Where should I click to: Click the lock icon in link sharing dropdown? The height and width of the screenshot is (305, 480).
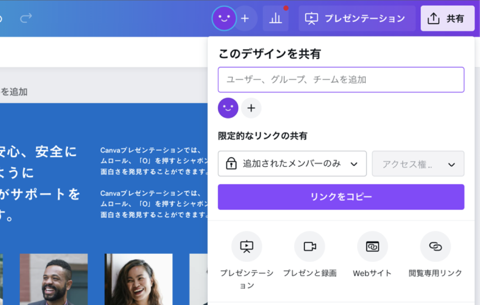coord(231,164)
